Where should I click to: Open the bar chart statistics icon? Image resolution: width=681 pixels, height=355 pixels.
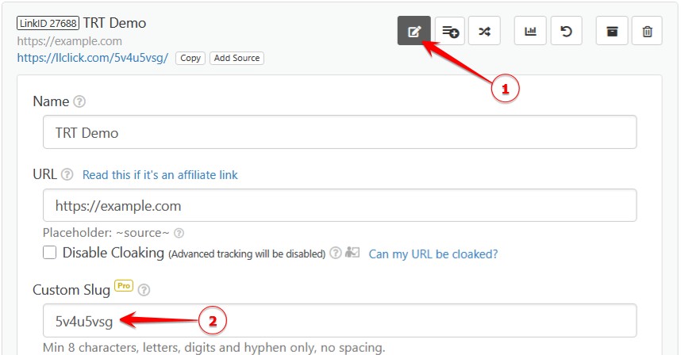[530, 31]
